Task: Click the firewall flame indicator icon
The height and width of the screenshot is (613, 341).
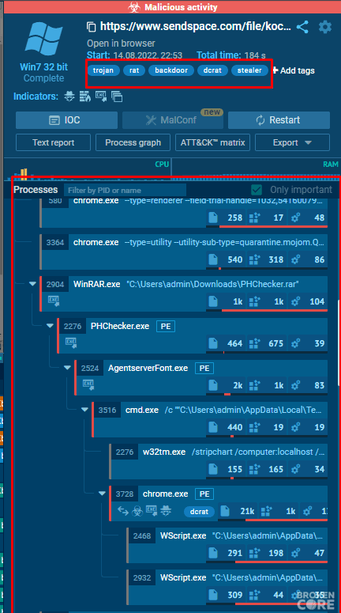Action: coord(84,96)
